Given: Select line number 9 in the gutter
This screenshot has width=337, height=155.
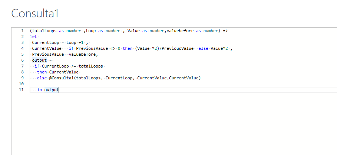Looking at the screenshot, I should click(22, 78).
